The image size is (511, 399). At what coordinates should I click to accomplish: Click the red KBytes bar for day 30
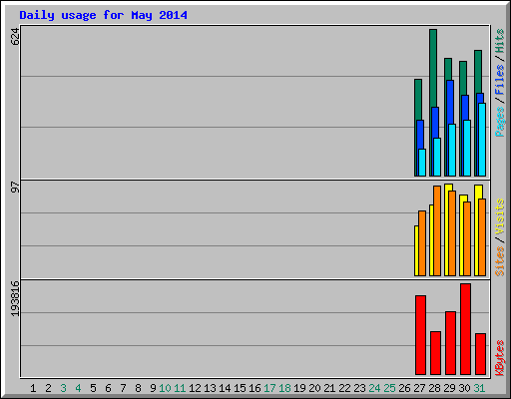coord(465,329)
